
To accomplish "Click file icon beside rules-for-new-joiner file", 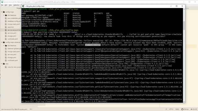I will (6, 67).
